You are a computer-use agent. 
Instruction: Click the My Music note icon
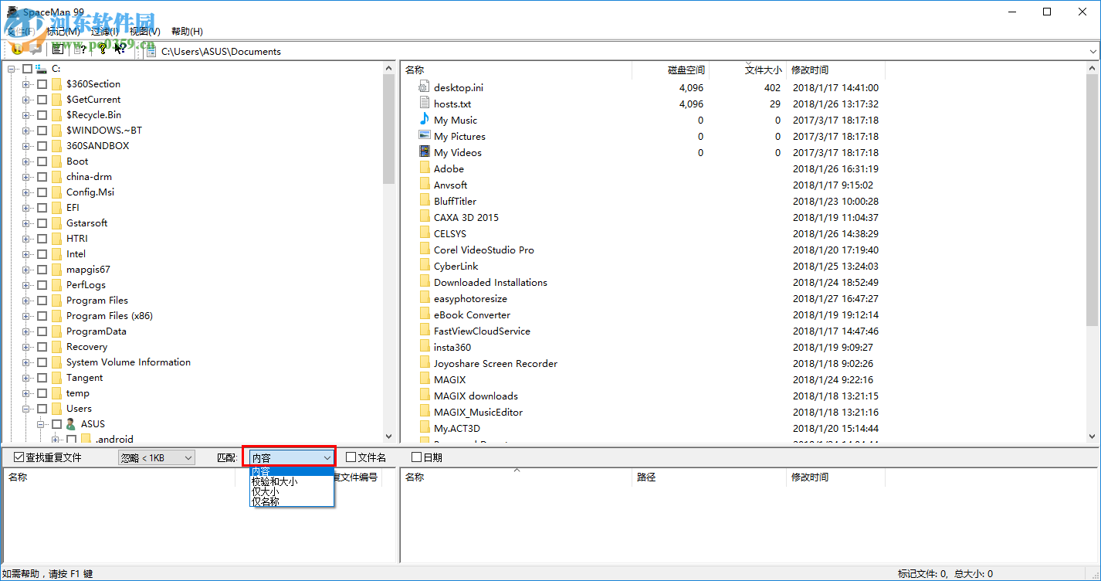(424, 120)
